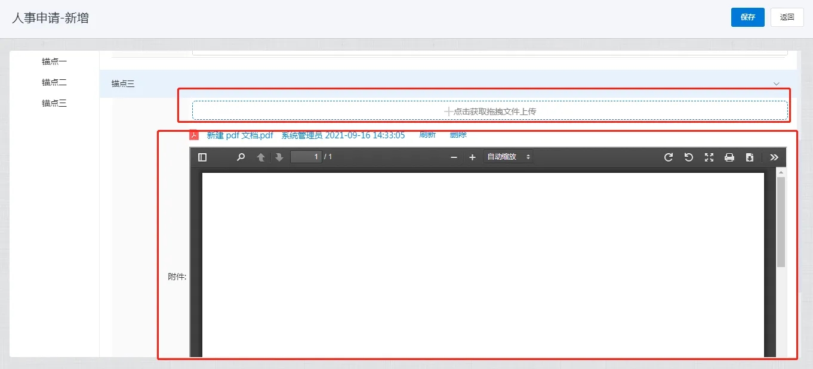Screen dimensions: 813x369
Task: Collapse the 锚点三 section chevron
Action: point(777,84)
